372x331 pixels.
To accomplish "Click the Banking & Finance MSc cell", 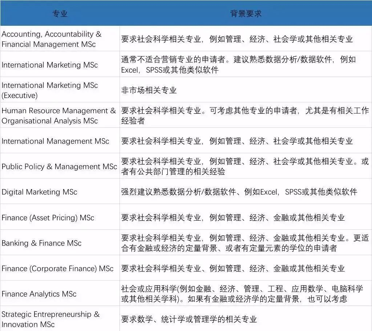I will coord(41,243).
